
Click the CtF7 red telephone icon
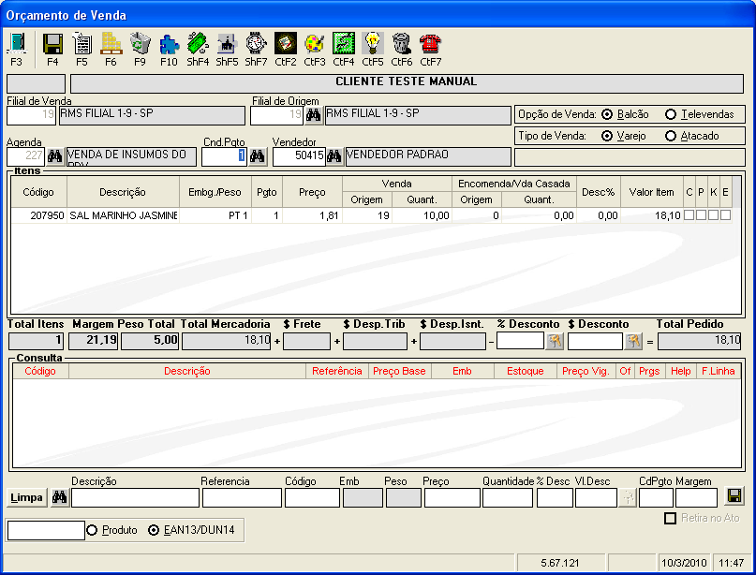[x=431, y=44]
